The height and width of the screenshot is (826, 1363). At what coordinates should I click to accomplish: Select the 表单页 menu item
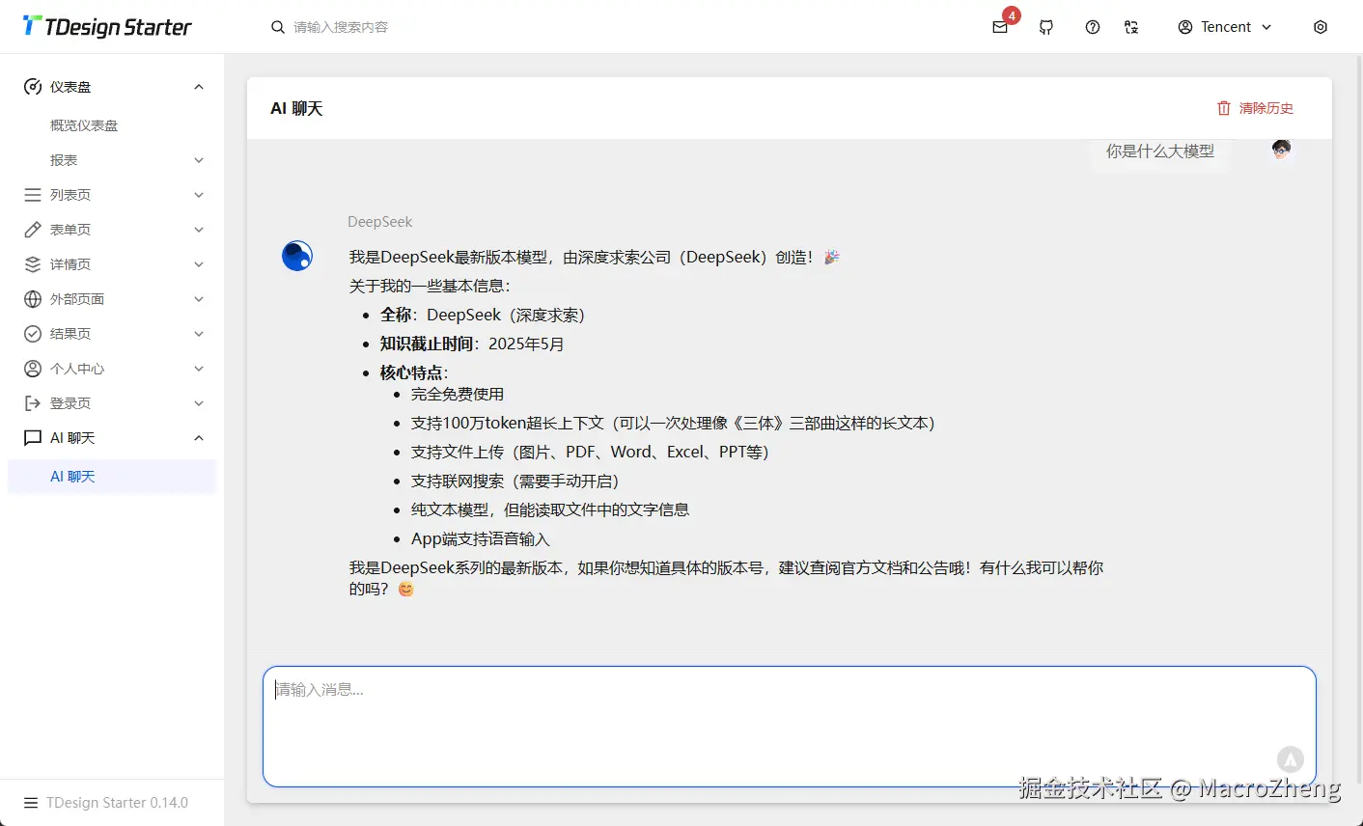pyautogui.click(x=112, y=230)
